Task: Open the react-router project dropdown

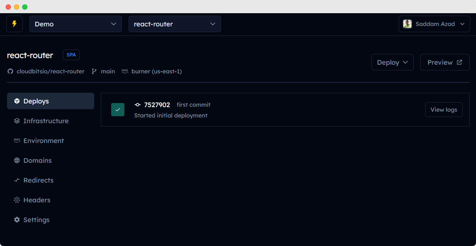Action: (174, 24)
